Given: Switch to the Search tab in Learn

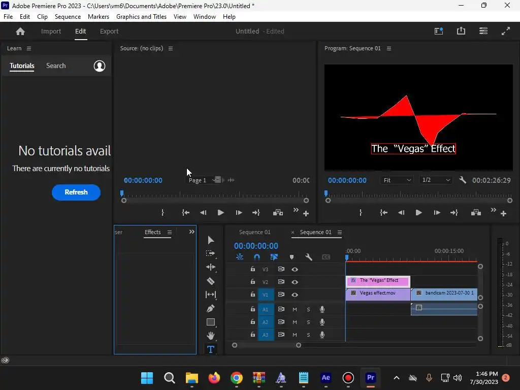Looking at the screenshot, I should pos(56,66).
